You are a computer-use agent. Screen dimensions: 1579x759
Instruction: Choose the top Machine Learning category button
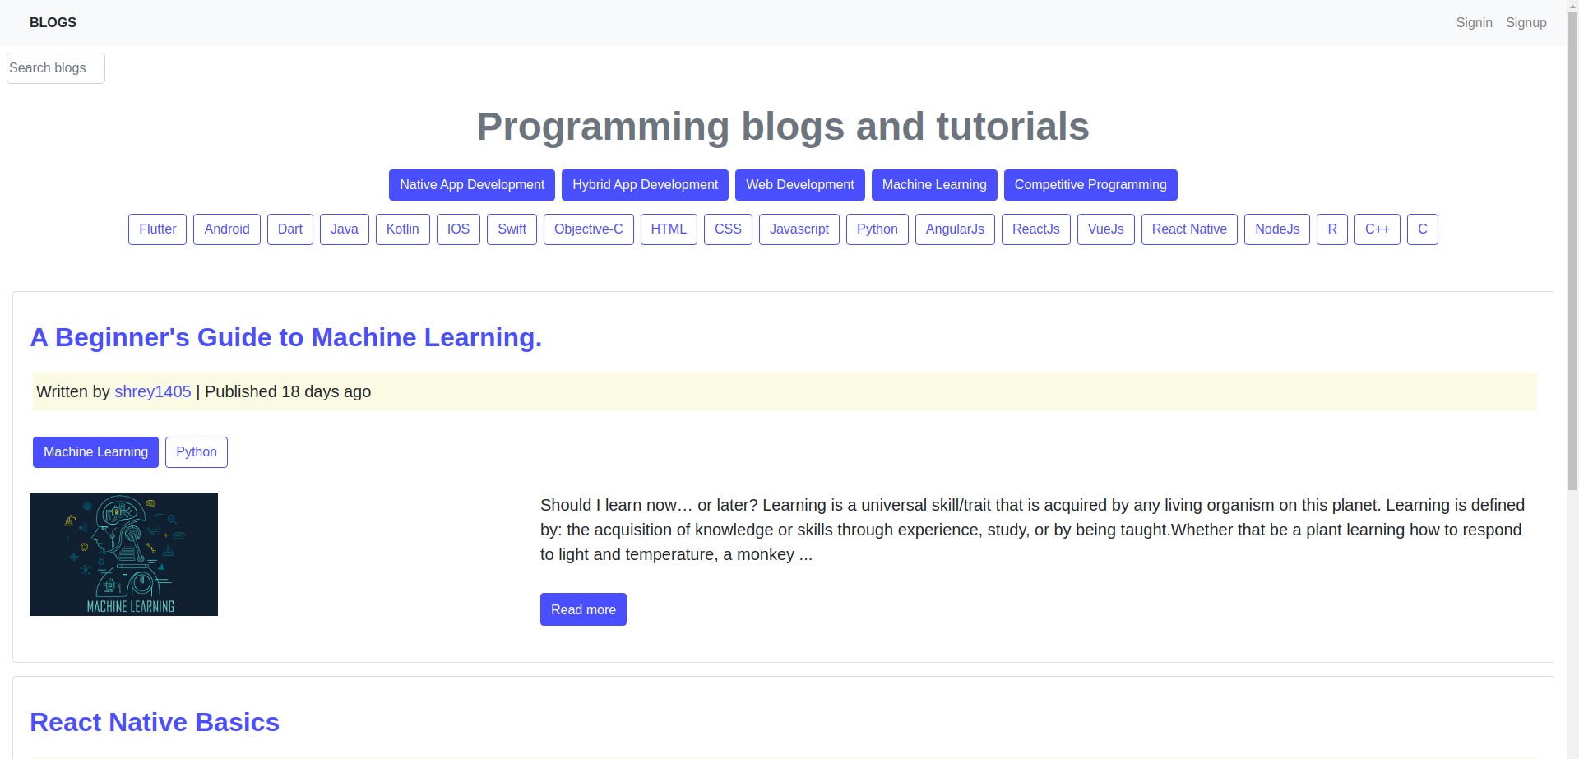(x=934, y=185)
